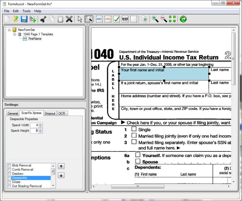Click down arrow of enhancement list scrollbar
242x201 pixels.
click(53, 186)
